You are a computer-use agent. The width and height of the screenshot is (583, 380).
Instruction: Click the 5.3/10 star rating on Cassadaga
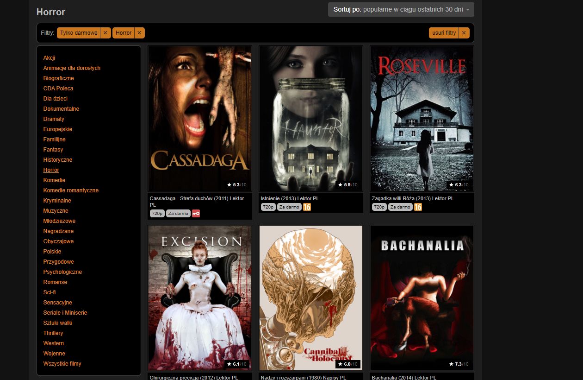237,185
